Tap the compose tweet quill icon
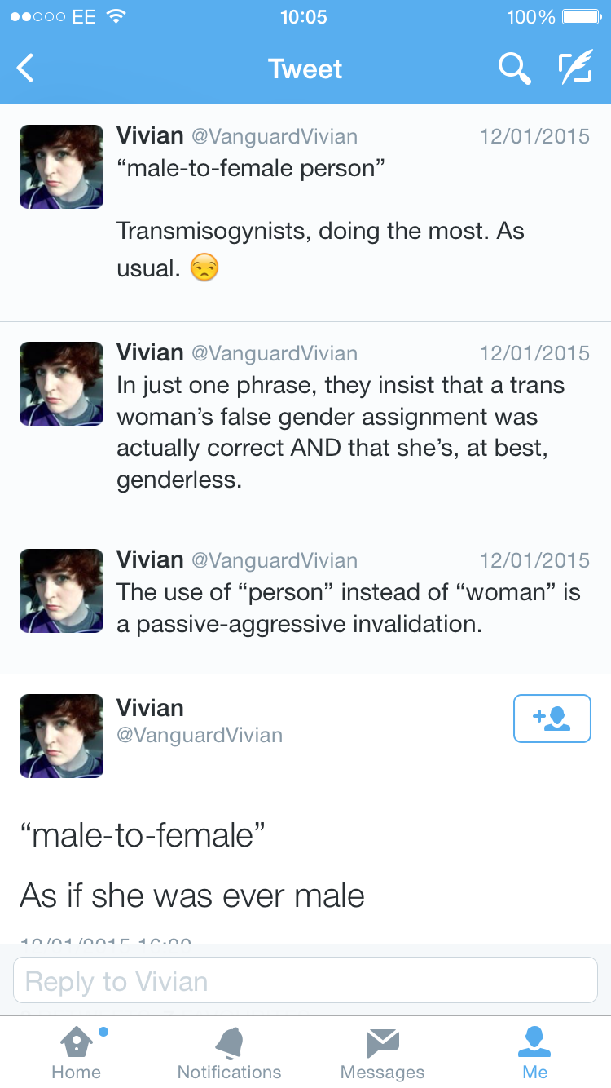This screenshot has width=611, height=1088. [574, 69]
